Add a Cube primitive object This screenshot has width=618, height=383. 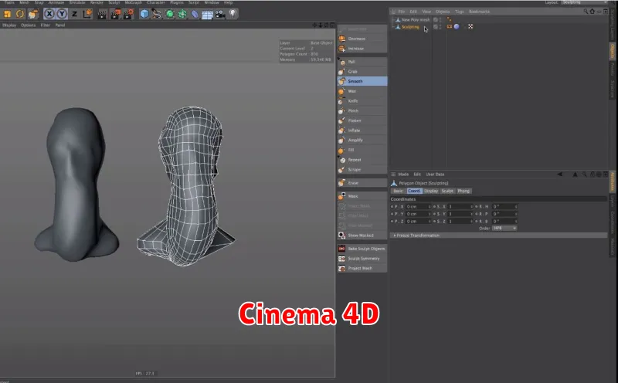click(144, 14)
